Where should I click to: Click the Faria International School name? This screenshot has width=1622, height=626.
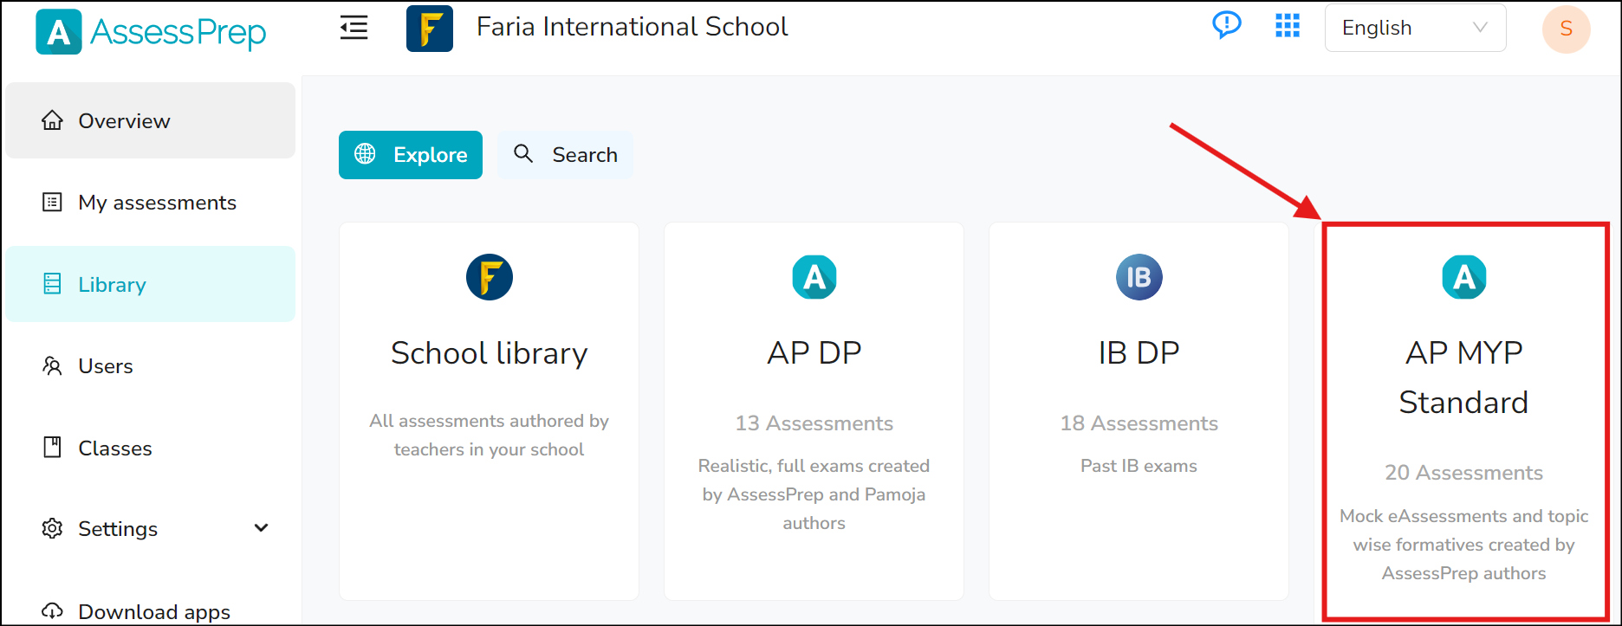tap(633, 27)
